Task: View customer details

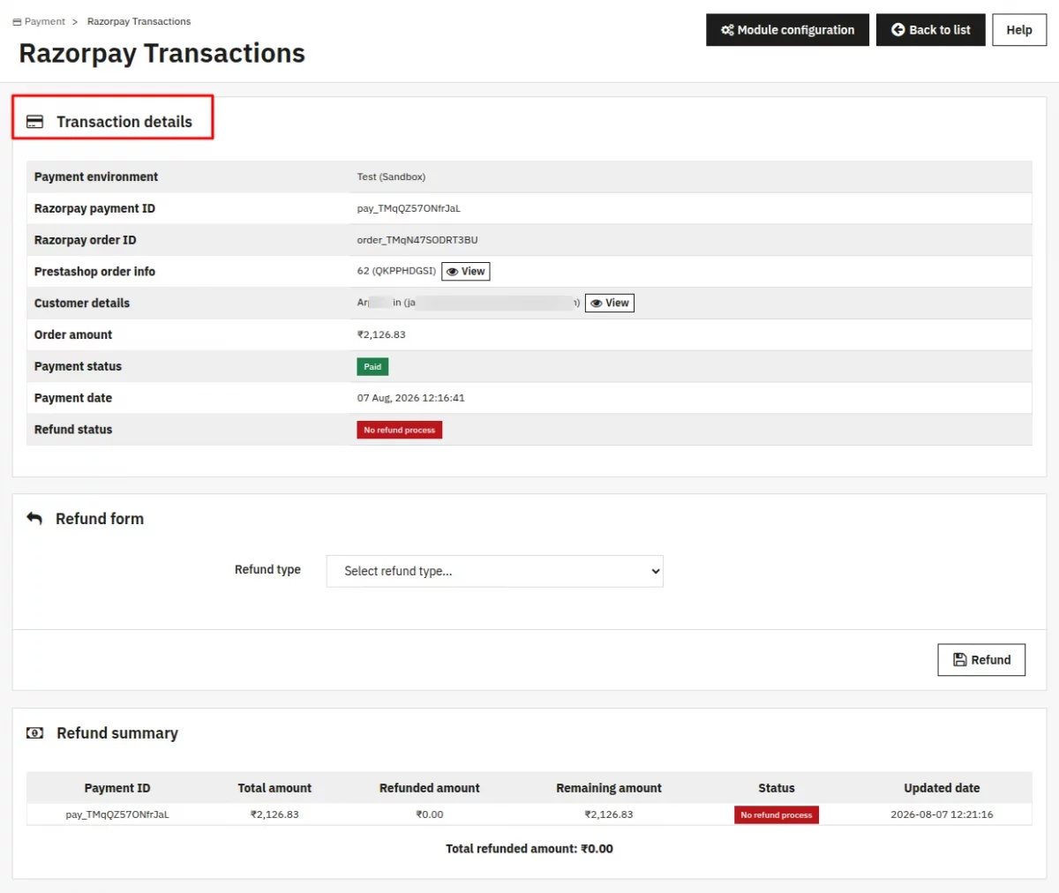Action: 609,304
